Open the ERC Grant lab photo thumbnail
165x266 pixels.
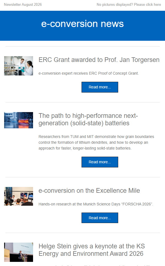18,66
